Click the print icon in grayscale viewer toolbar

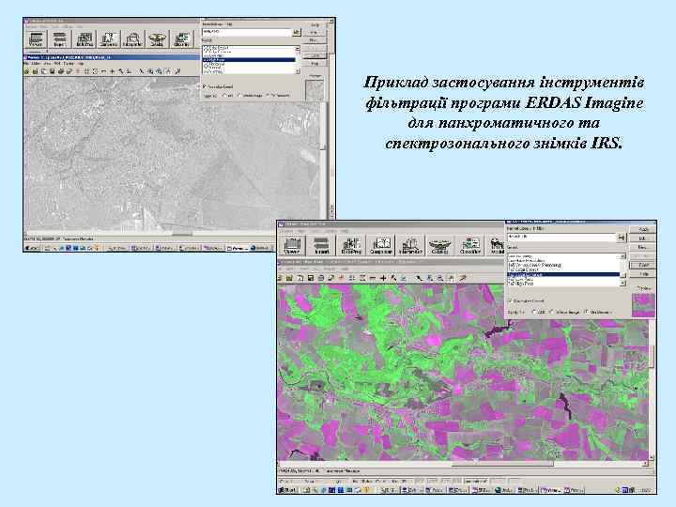(61, 71)
